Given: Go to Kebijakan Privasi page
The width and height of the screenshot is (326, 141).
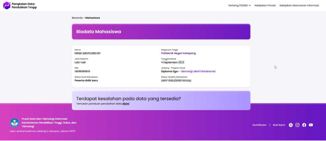Looking at the screenshot, I should 265,5.
